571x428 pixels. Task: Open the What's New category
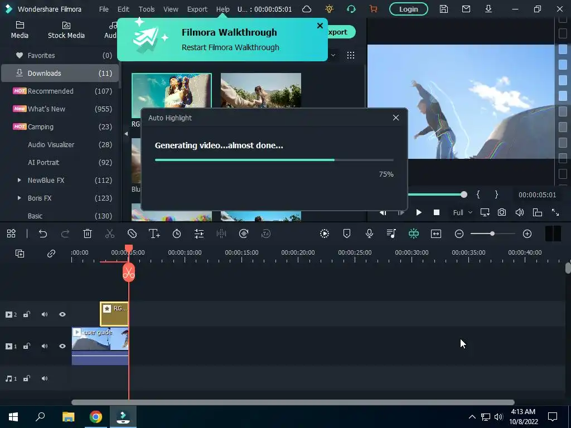click(60, 109)
